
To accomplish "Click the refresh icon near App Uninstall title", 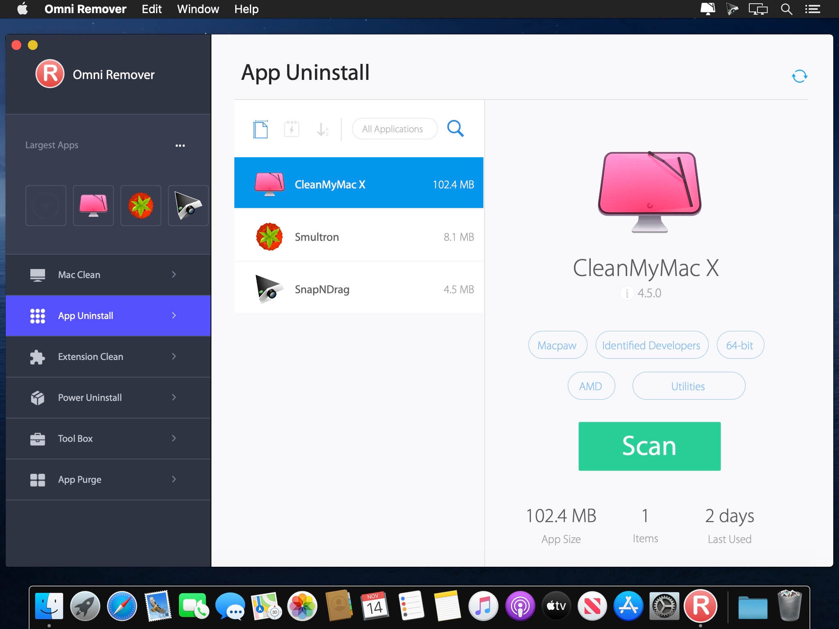I will [800, 76].
